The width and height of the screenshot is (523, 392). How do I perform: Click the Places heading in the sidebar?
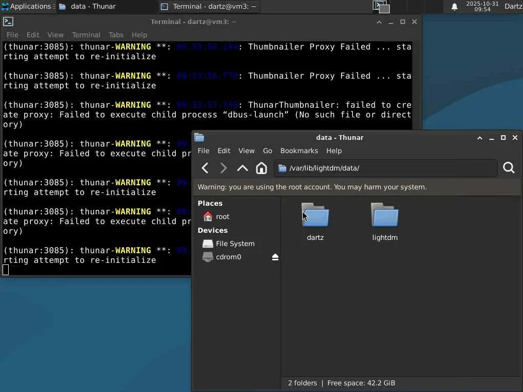210,203
